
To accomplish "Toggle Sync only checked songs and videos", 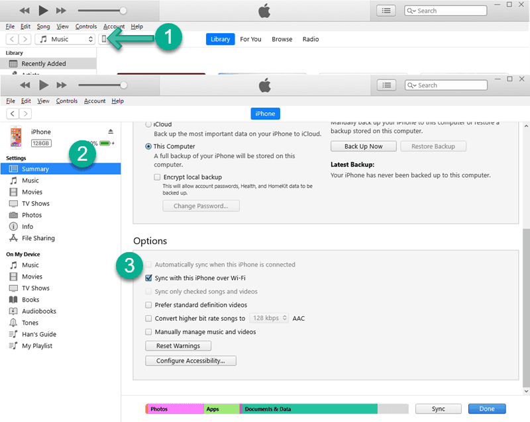I will tap(148, 291).
